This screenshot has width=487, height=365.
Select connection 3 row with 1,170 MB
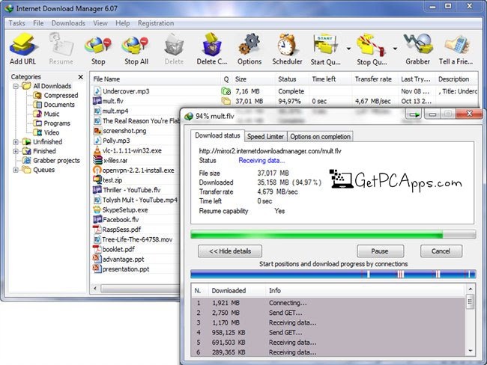tap(329, 322)
